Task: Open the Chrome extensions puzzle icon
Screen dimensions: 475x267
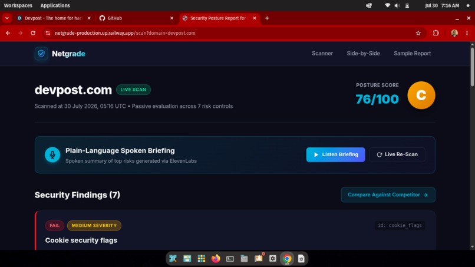Action: click(x=436, y=33)
